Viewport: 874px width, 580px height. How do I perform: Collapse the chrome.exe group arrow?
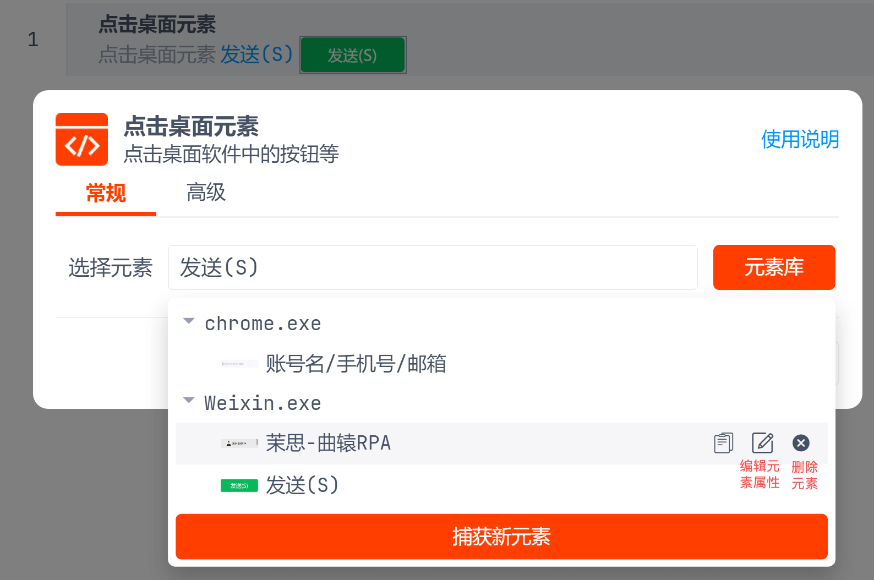tap(189, 321)
